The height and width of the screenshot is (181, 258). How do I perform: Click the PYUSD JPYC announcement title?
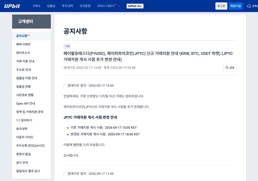coord(148,56)
